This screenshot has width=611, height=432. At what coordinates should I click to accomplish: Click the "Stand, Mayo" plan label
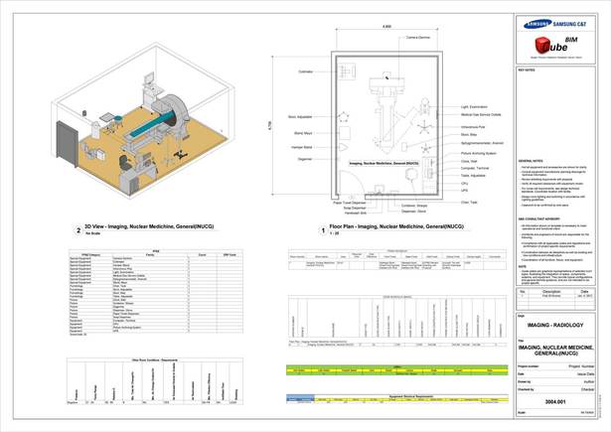pos(303,133)
